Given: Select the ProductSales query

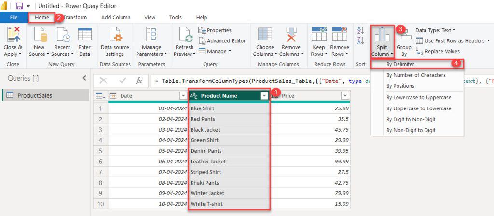Looking at the screenshot, I should tap(46, 95).
